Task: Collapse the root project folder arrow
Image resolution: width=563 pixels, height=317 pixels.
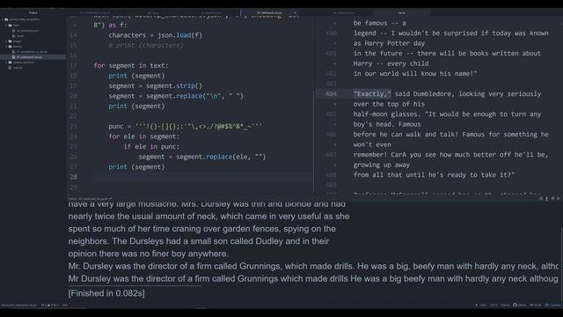Action: pos(3,19)
